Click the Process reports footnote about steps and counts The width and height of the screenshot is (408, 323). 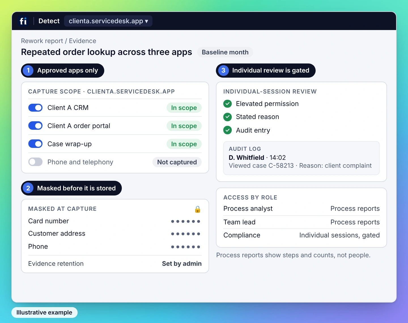point(293,255)
